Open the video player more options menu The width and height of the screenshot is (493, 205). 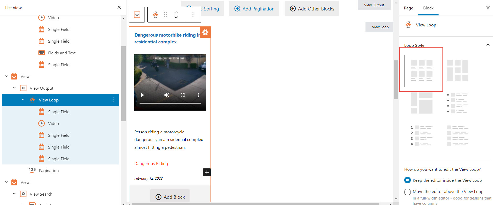click(x=198, y=95)
